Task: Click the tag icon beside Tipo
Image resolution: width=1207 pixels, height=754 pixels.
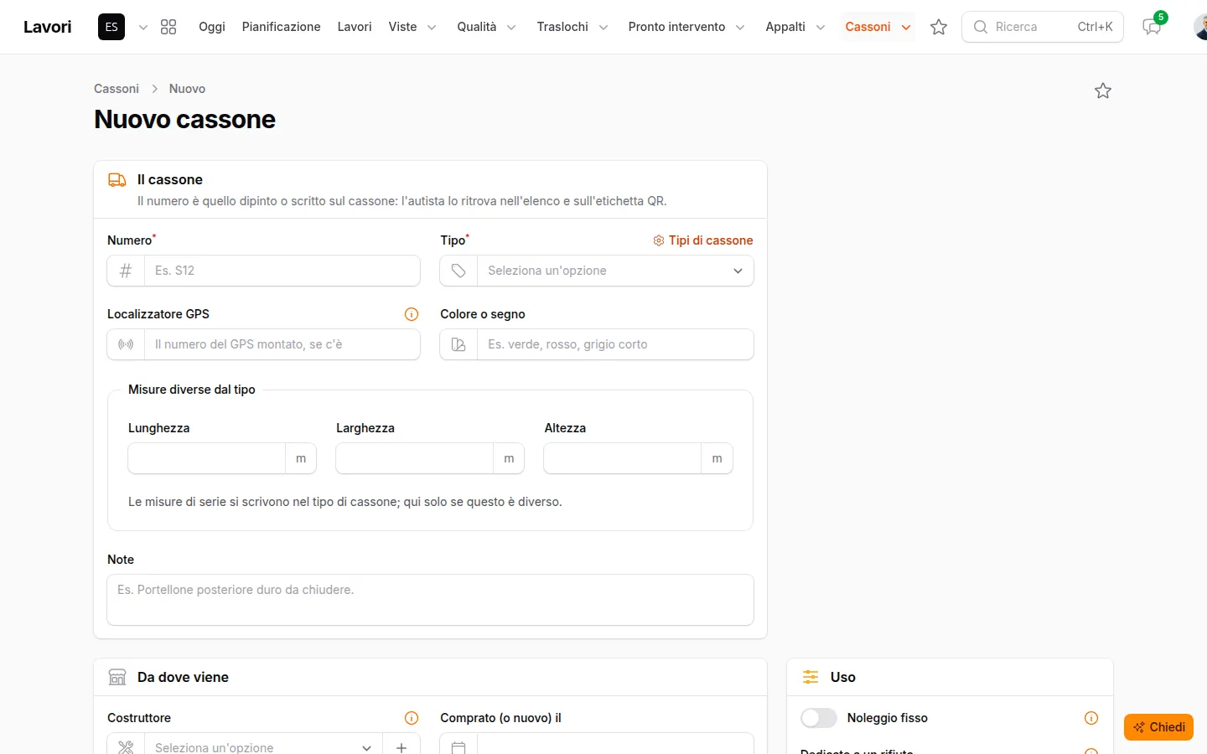Action: [458, 271]
